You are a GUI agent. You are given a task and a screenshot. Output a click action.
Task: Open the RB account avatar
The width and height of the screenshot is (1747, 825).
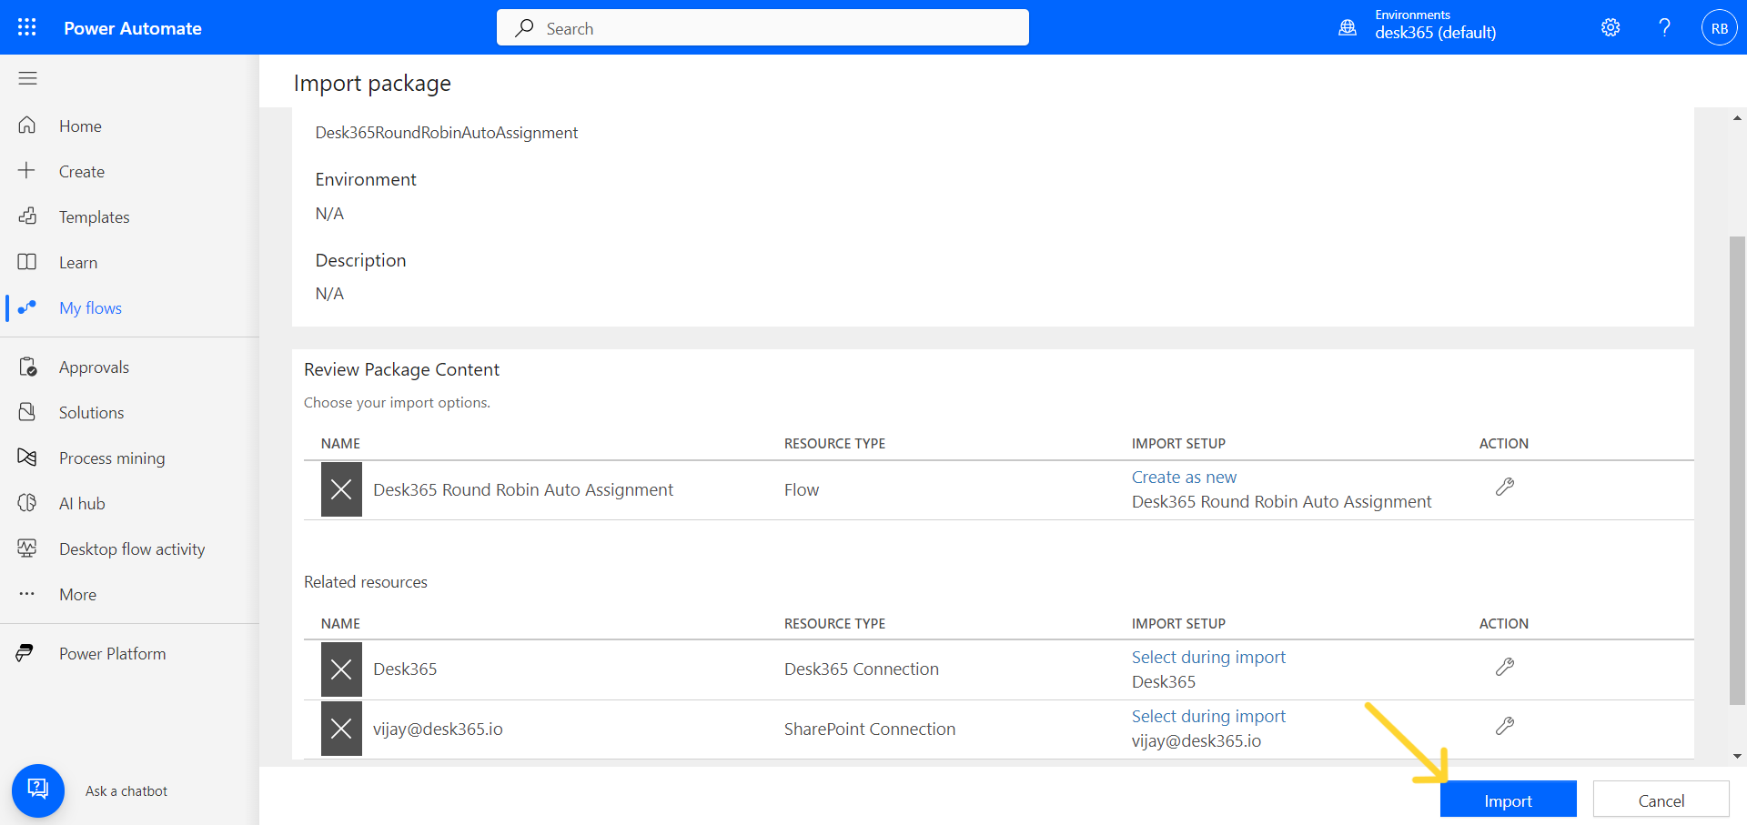pyautogui.click(x=1719, y=27)
